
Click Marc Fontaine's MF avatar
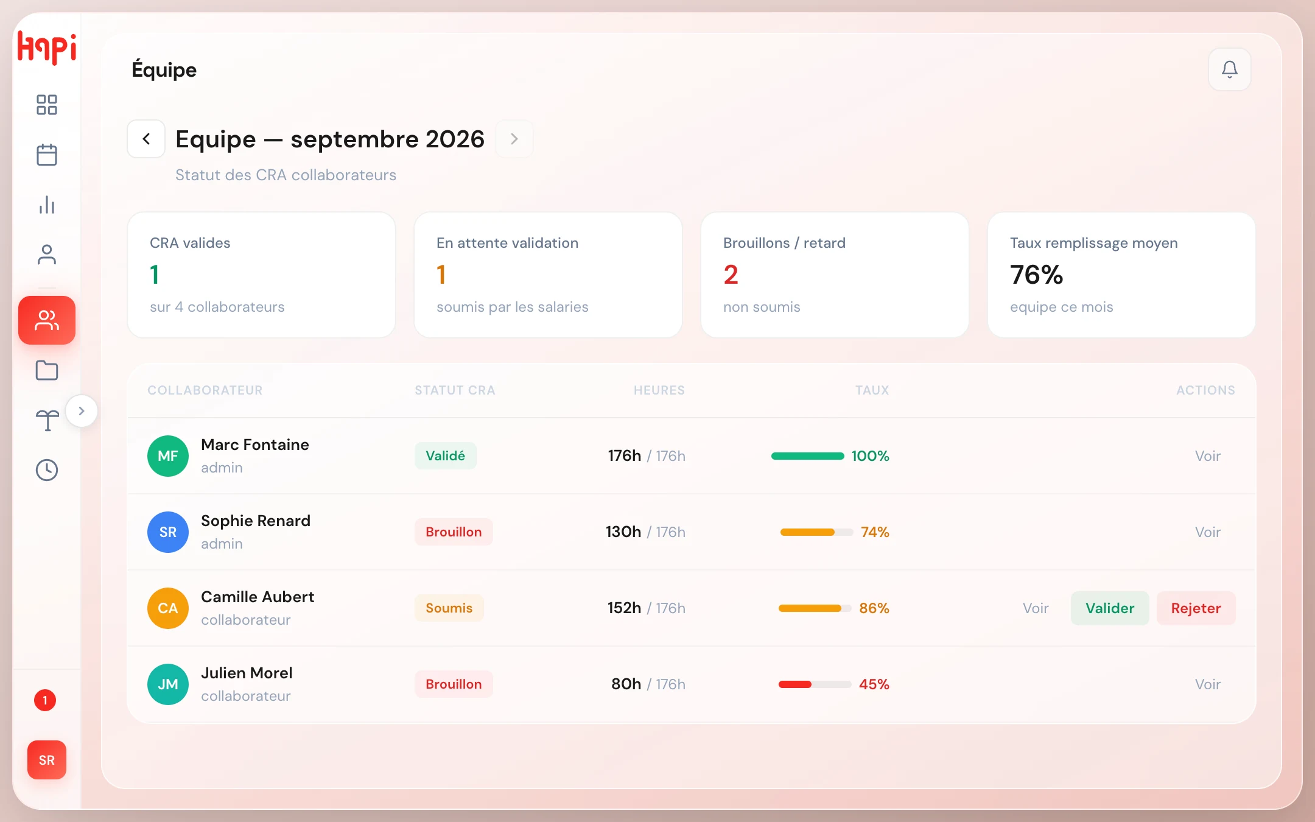tap(168, 456)
